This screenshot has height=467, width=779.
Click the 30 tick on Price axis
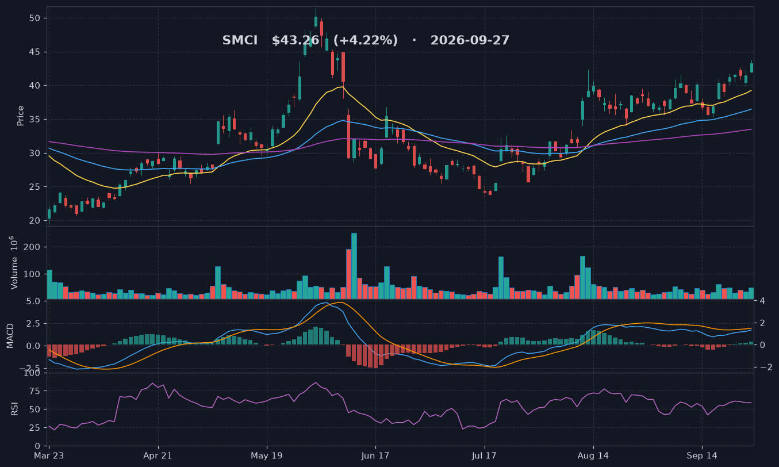coord(35,153)
